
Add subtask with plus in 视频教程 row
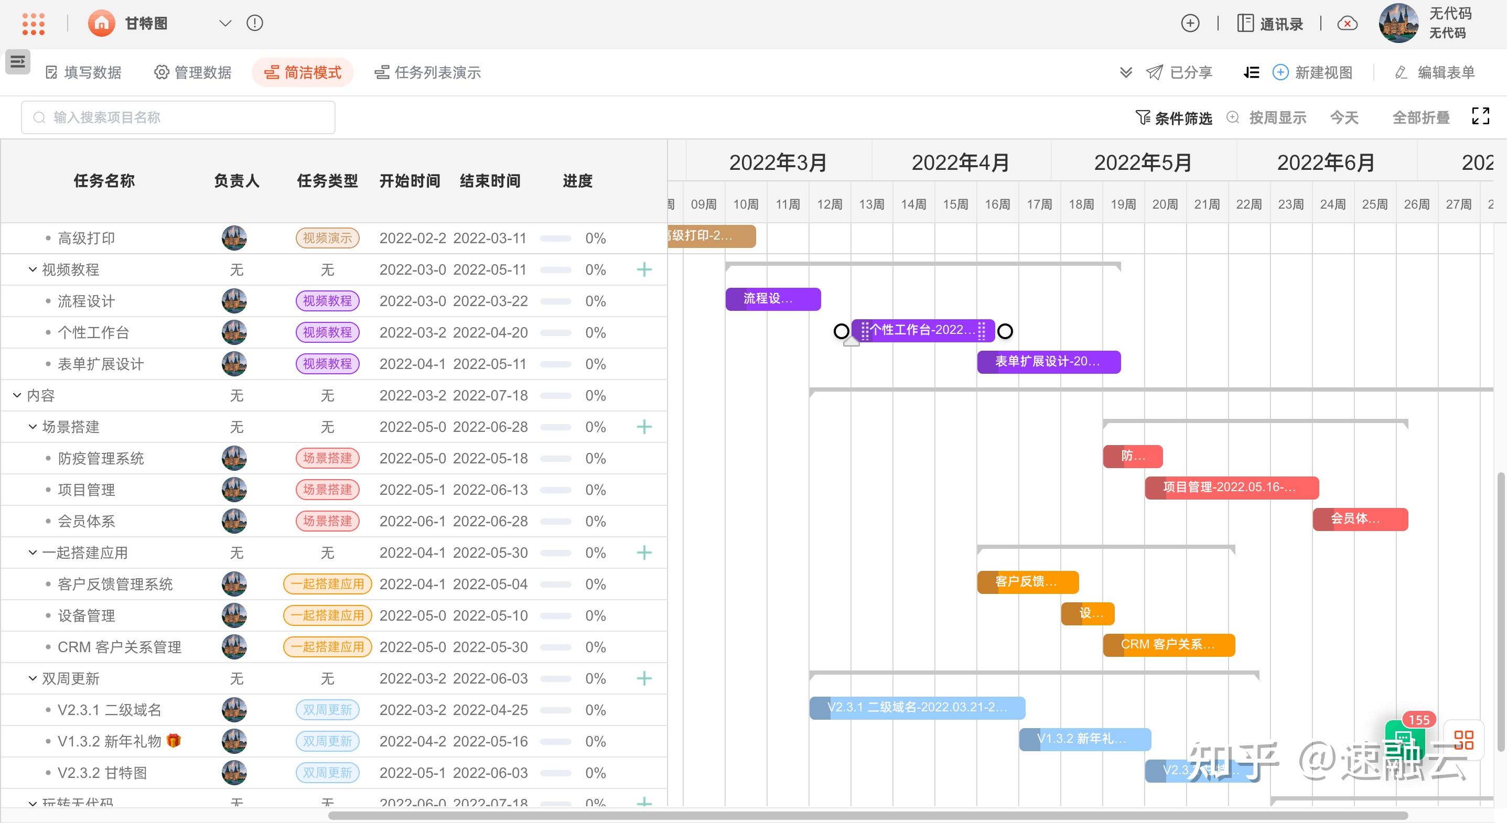click(x=644, y=269)
